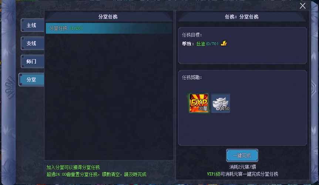Click the 分堂任務 list panel header

pos(108,17)
